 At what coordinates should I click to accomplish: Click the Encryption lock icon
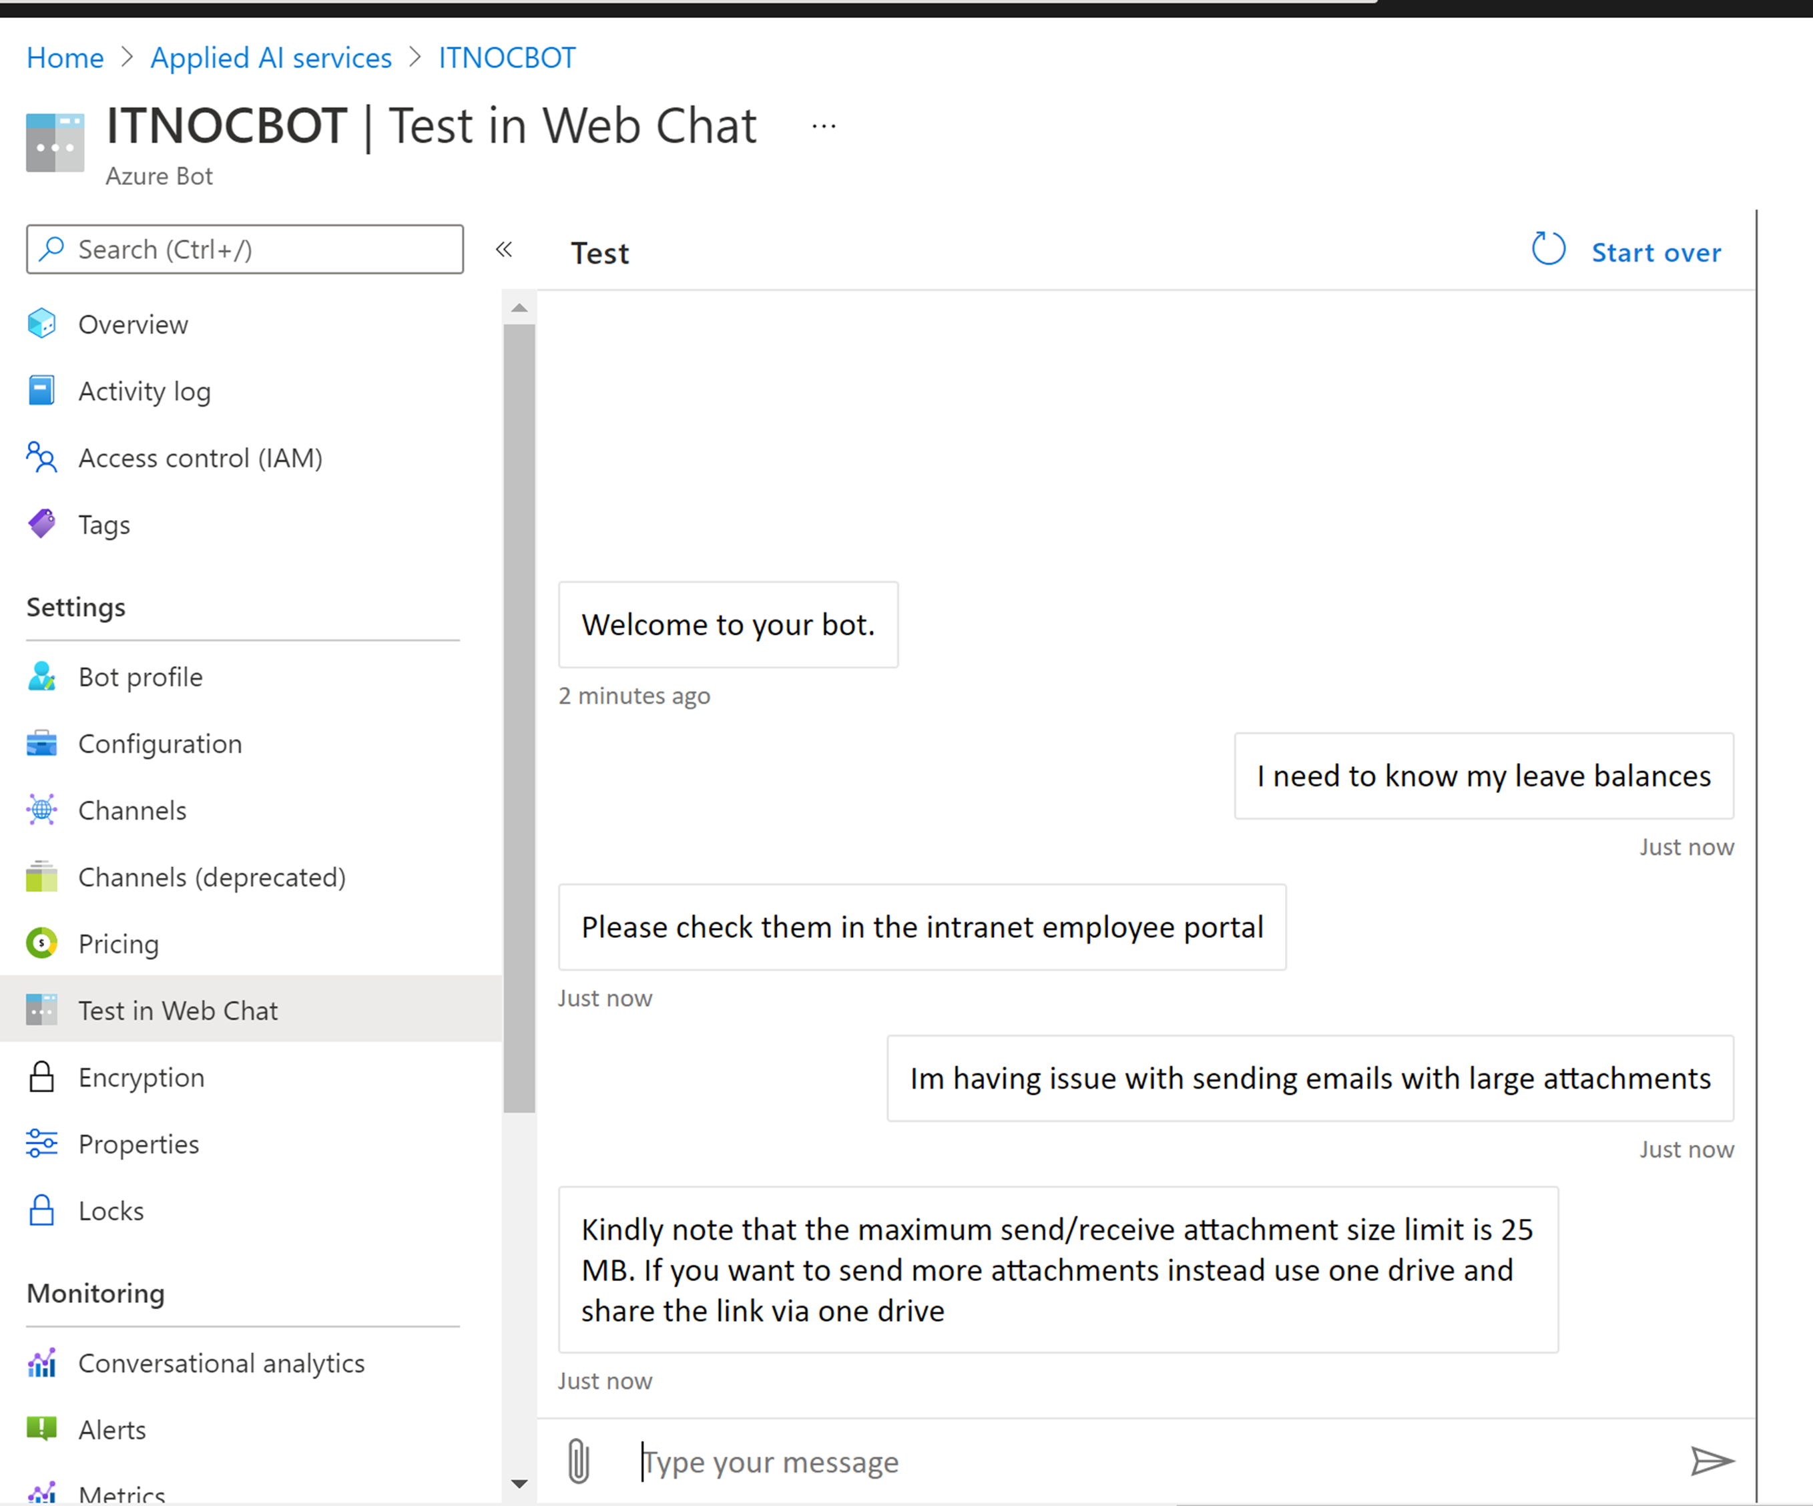pos(41,1077)
